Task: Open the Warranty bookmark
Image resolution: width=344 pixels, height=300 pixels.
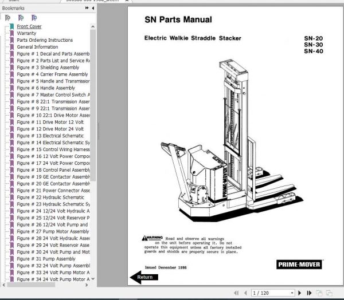Action: (x=26, y=33)
